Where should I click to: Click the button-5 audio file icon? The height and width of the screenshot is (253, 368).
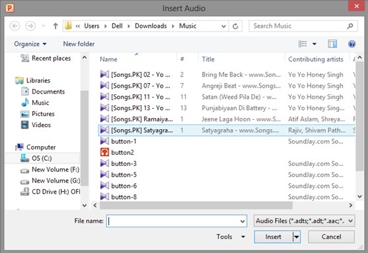(104, 175)
